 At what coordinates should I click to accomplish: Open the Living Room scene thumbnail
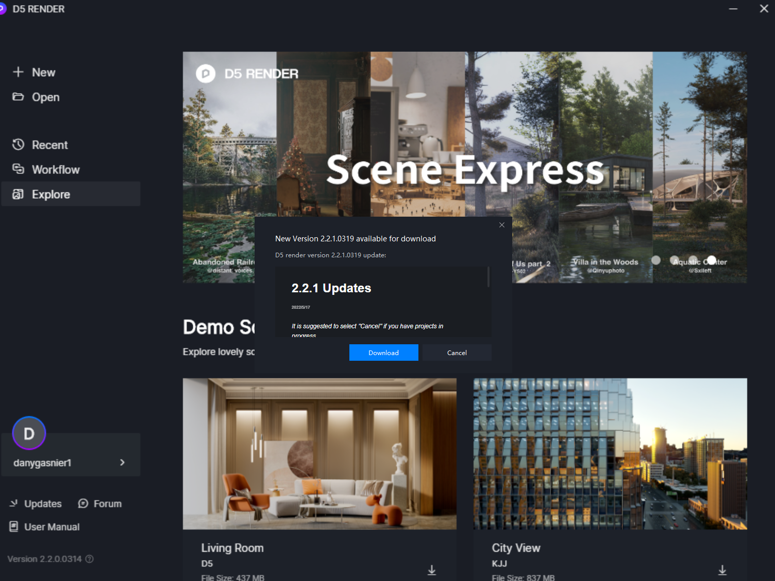tap(319, 454)
